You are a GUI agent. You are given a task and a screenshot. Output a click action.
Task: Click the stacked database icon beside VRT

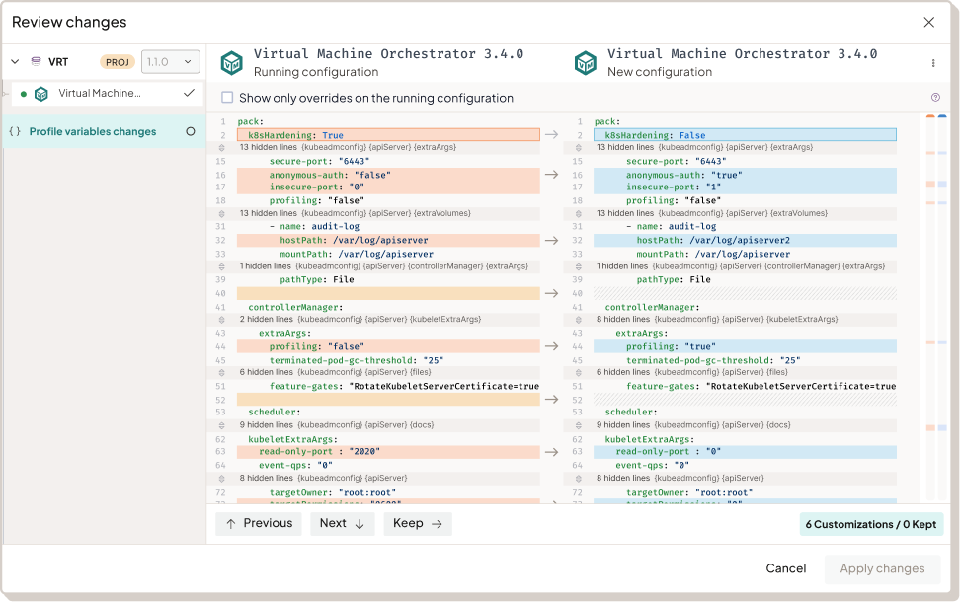[36, 61]
